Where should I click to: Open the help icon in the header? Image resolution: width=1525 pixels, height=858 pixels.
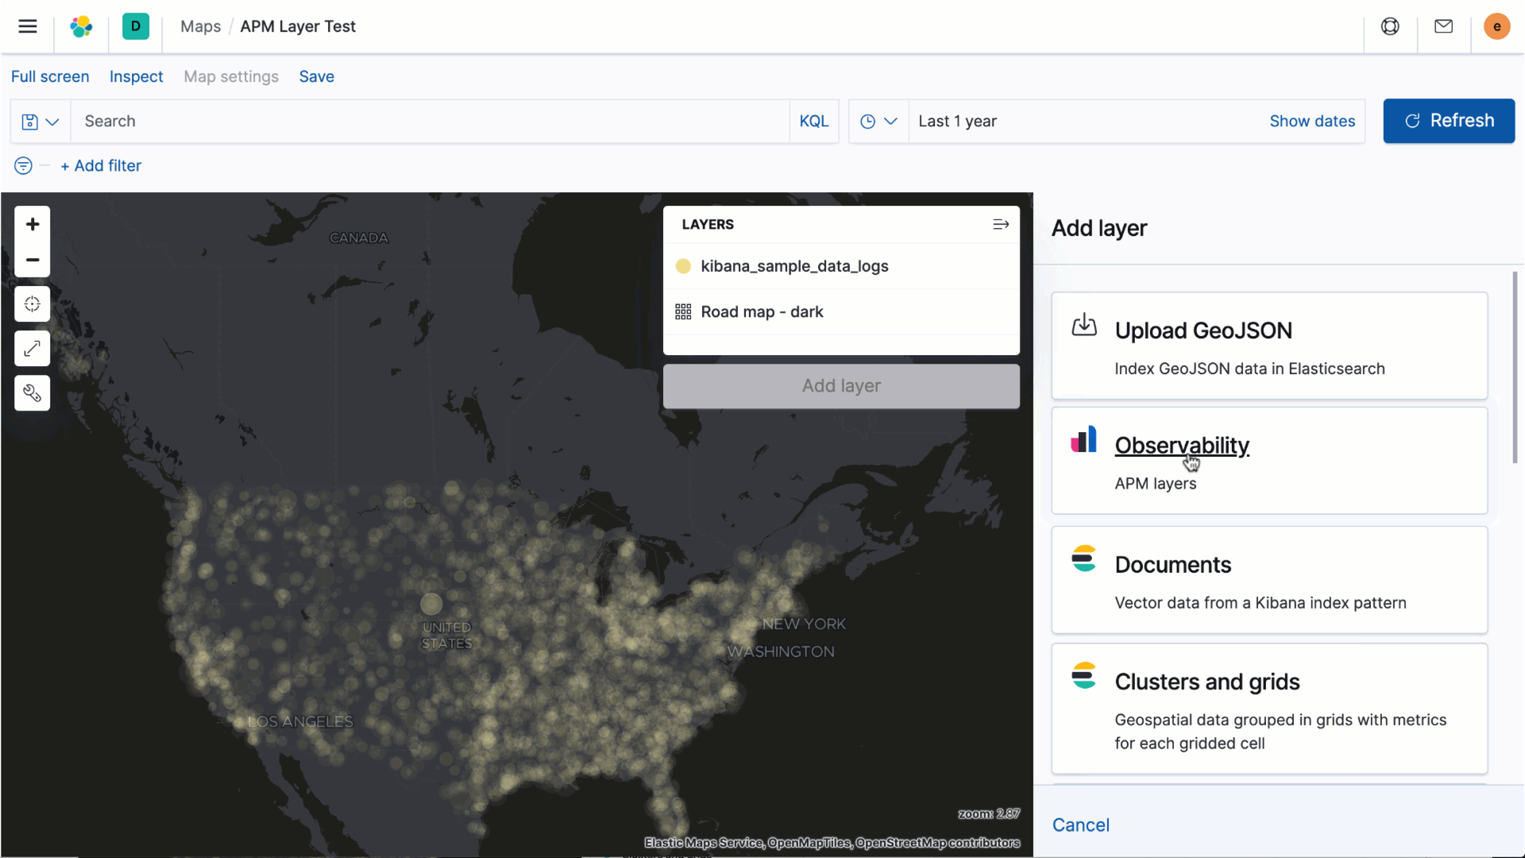pos(1390,26)
